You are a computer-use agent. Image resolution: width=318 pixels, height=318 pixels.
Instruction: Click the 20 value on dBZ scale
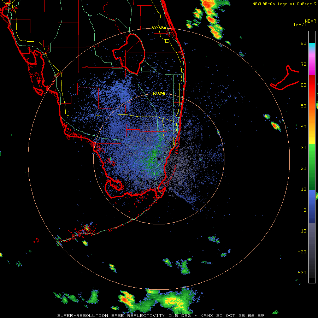coord(304,168)
